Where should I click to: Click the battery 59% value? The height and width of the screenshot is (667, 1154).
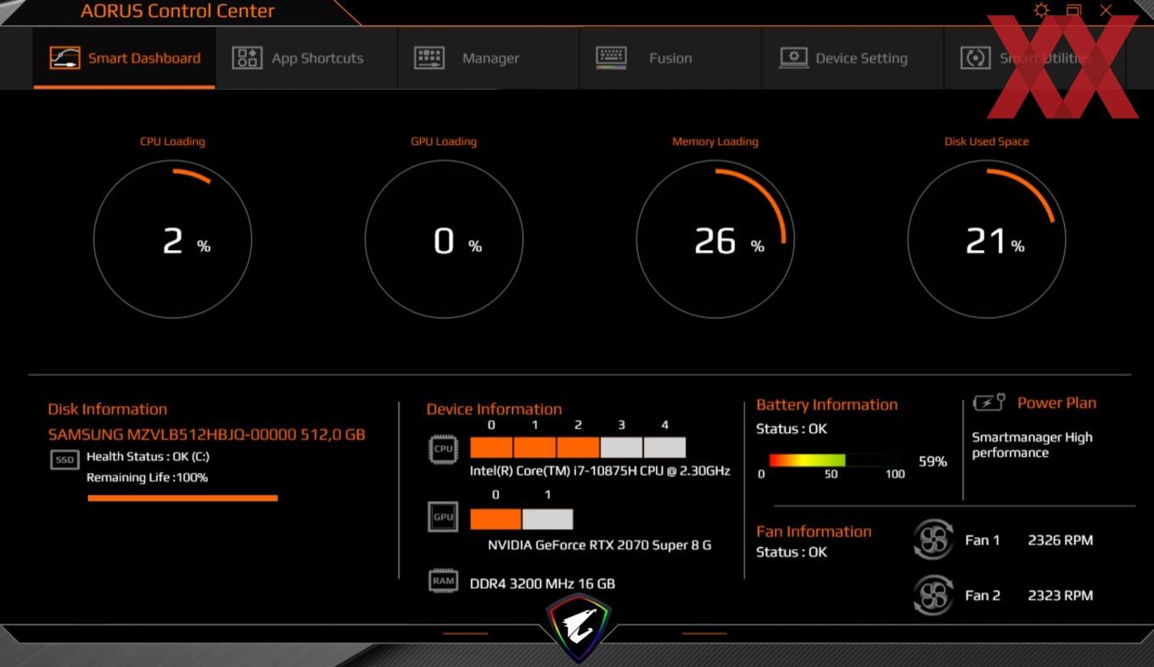point(933,462)
